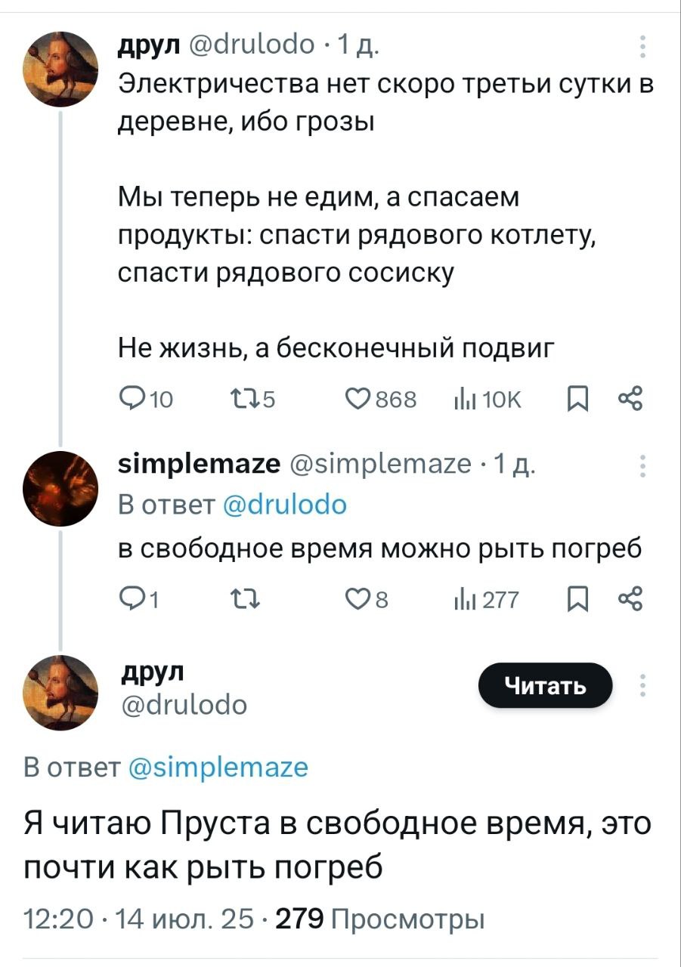
Task: Open simplemaze's profile picture
Action: point(60,489)
